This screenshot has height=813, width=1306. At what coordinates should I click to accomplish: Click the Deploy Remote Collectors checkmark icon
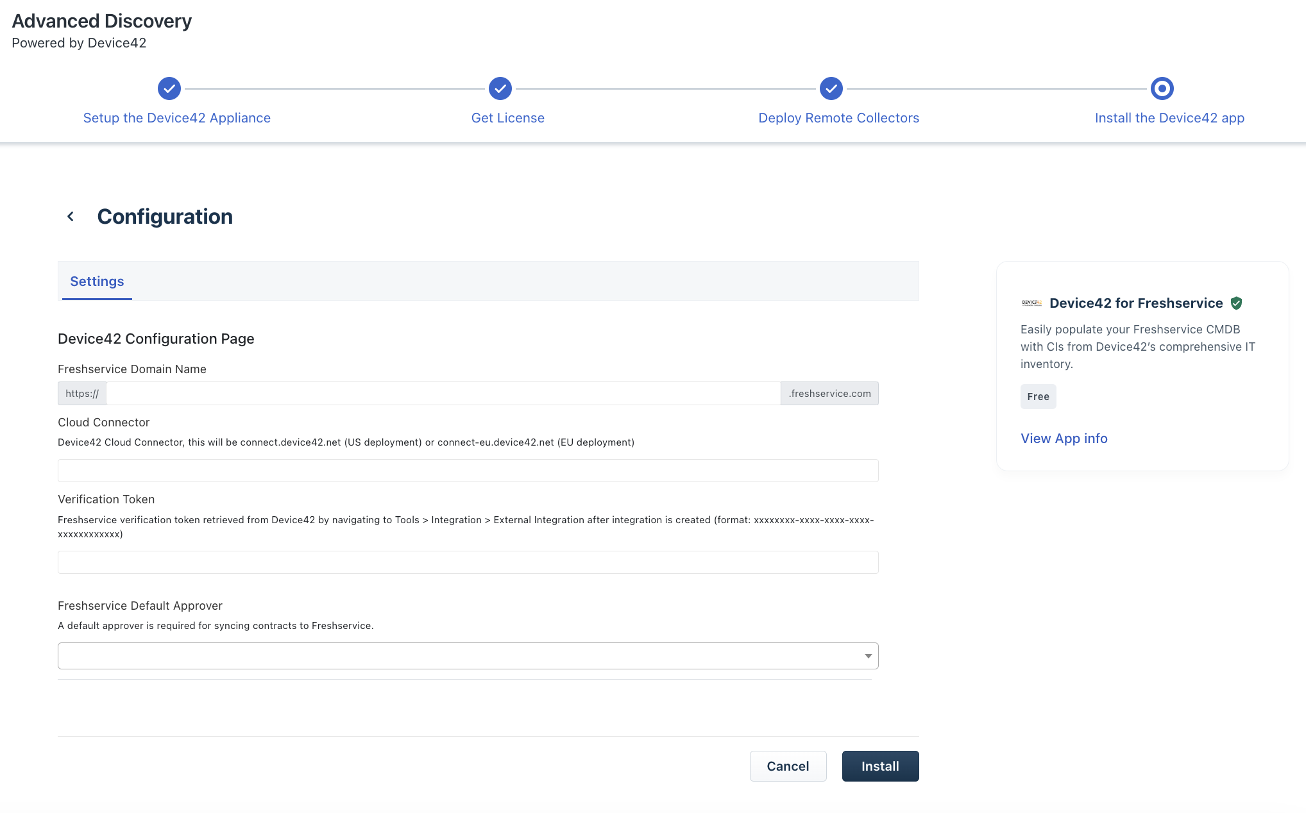pos(831,88)
